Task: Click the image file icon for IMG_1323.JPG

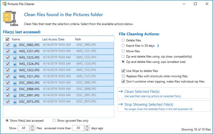Action: tap(15, 58)
